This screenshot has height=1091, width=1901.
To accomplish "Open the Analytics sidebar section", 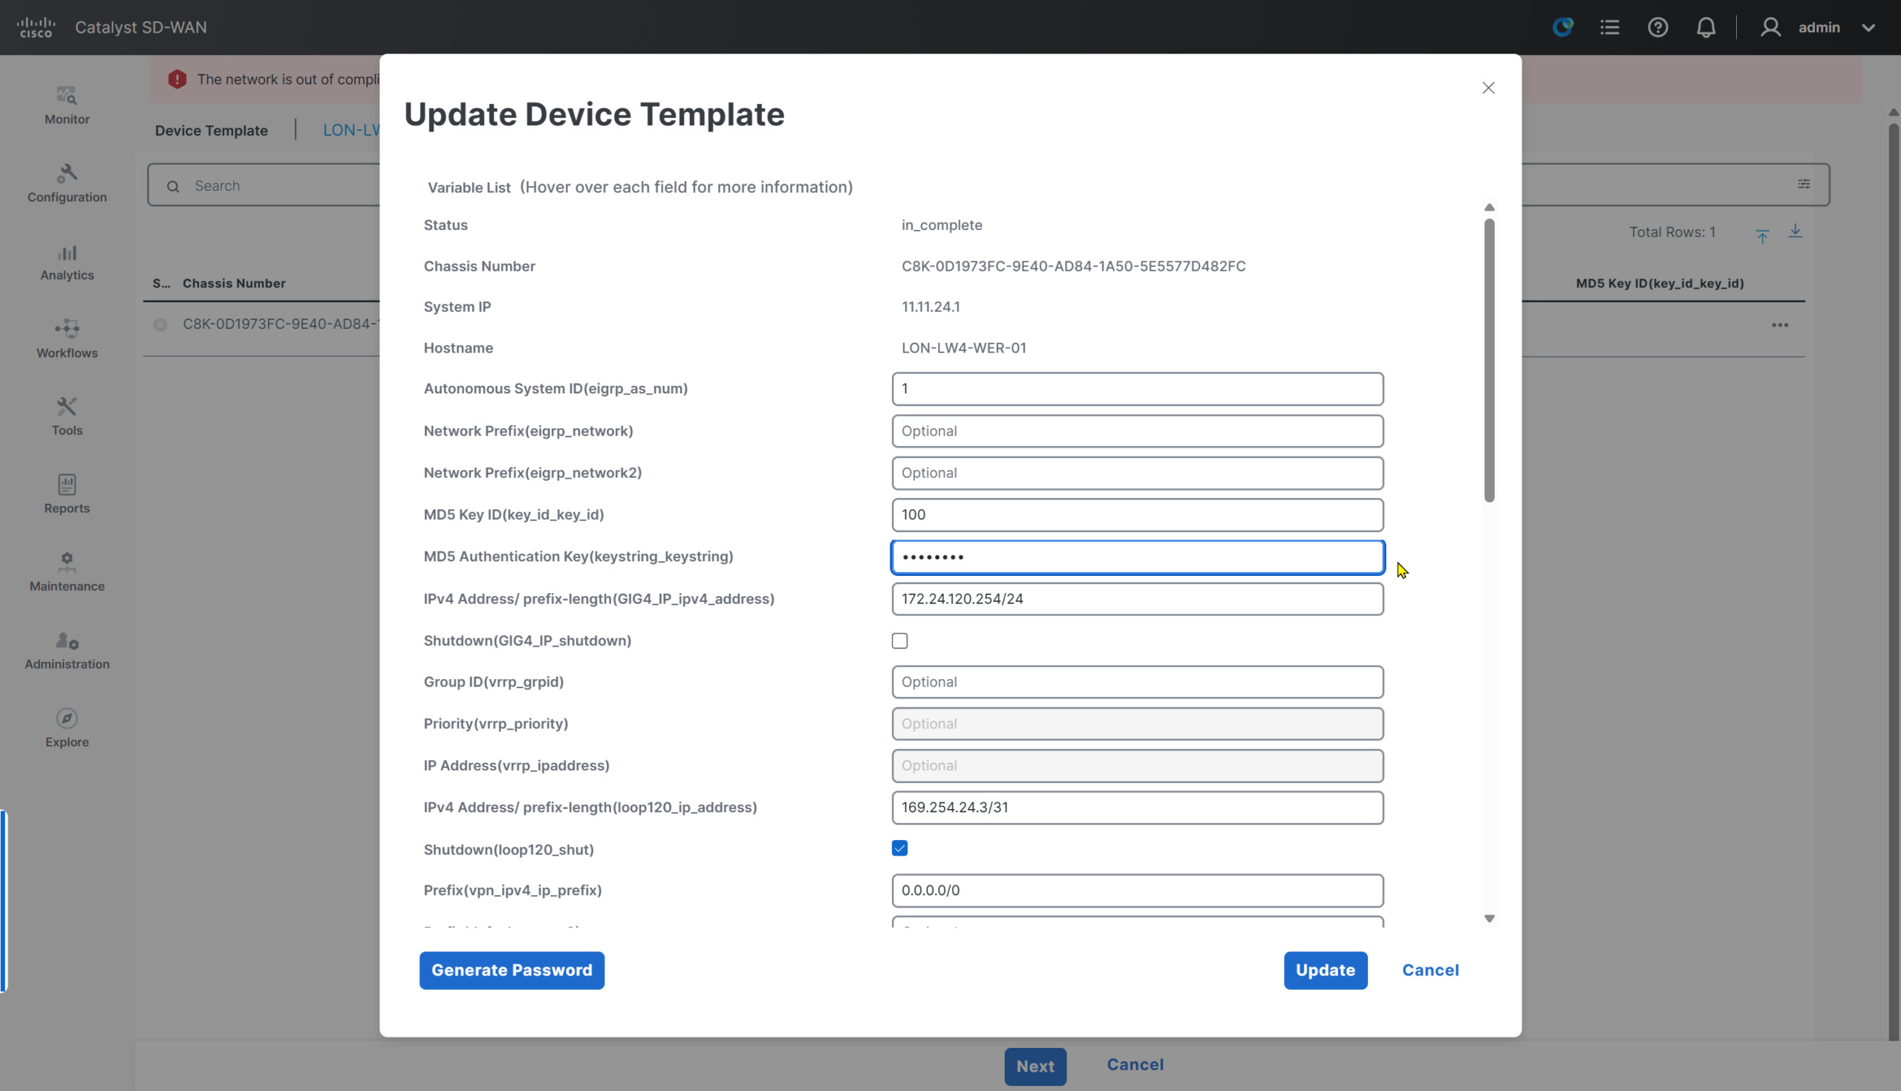I will [67, 261].
